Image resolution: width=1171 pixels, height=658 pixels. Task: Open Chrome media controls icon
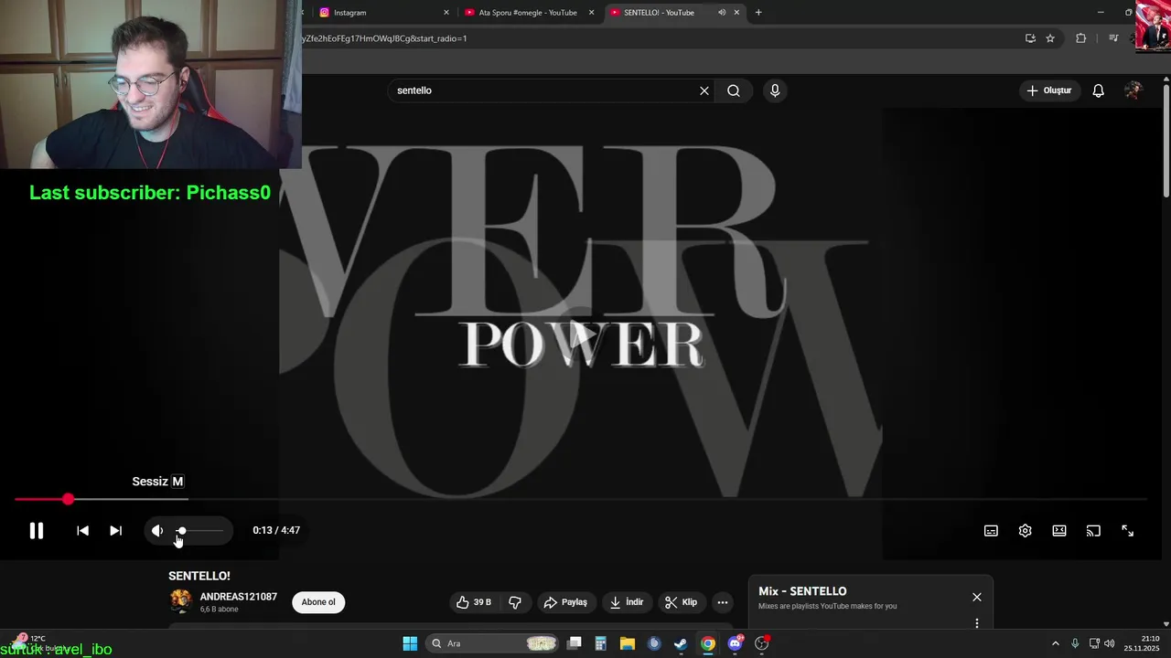pos(1113,38)
